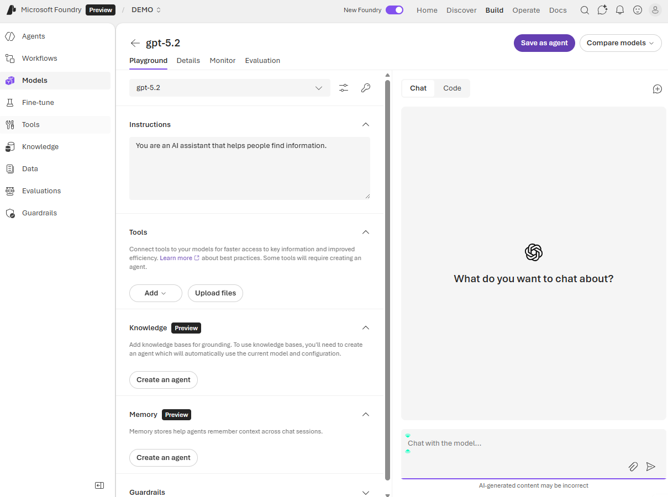This screenshot has width=668, height=497.
Task: Click the Instructions text area
Action: tap(250, 168)
